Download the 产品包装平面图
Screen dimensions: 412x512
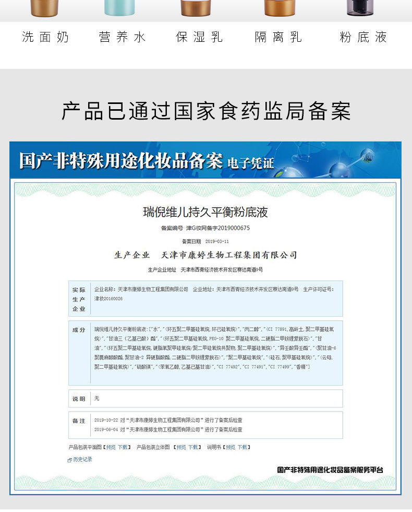tap(123, 447)
